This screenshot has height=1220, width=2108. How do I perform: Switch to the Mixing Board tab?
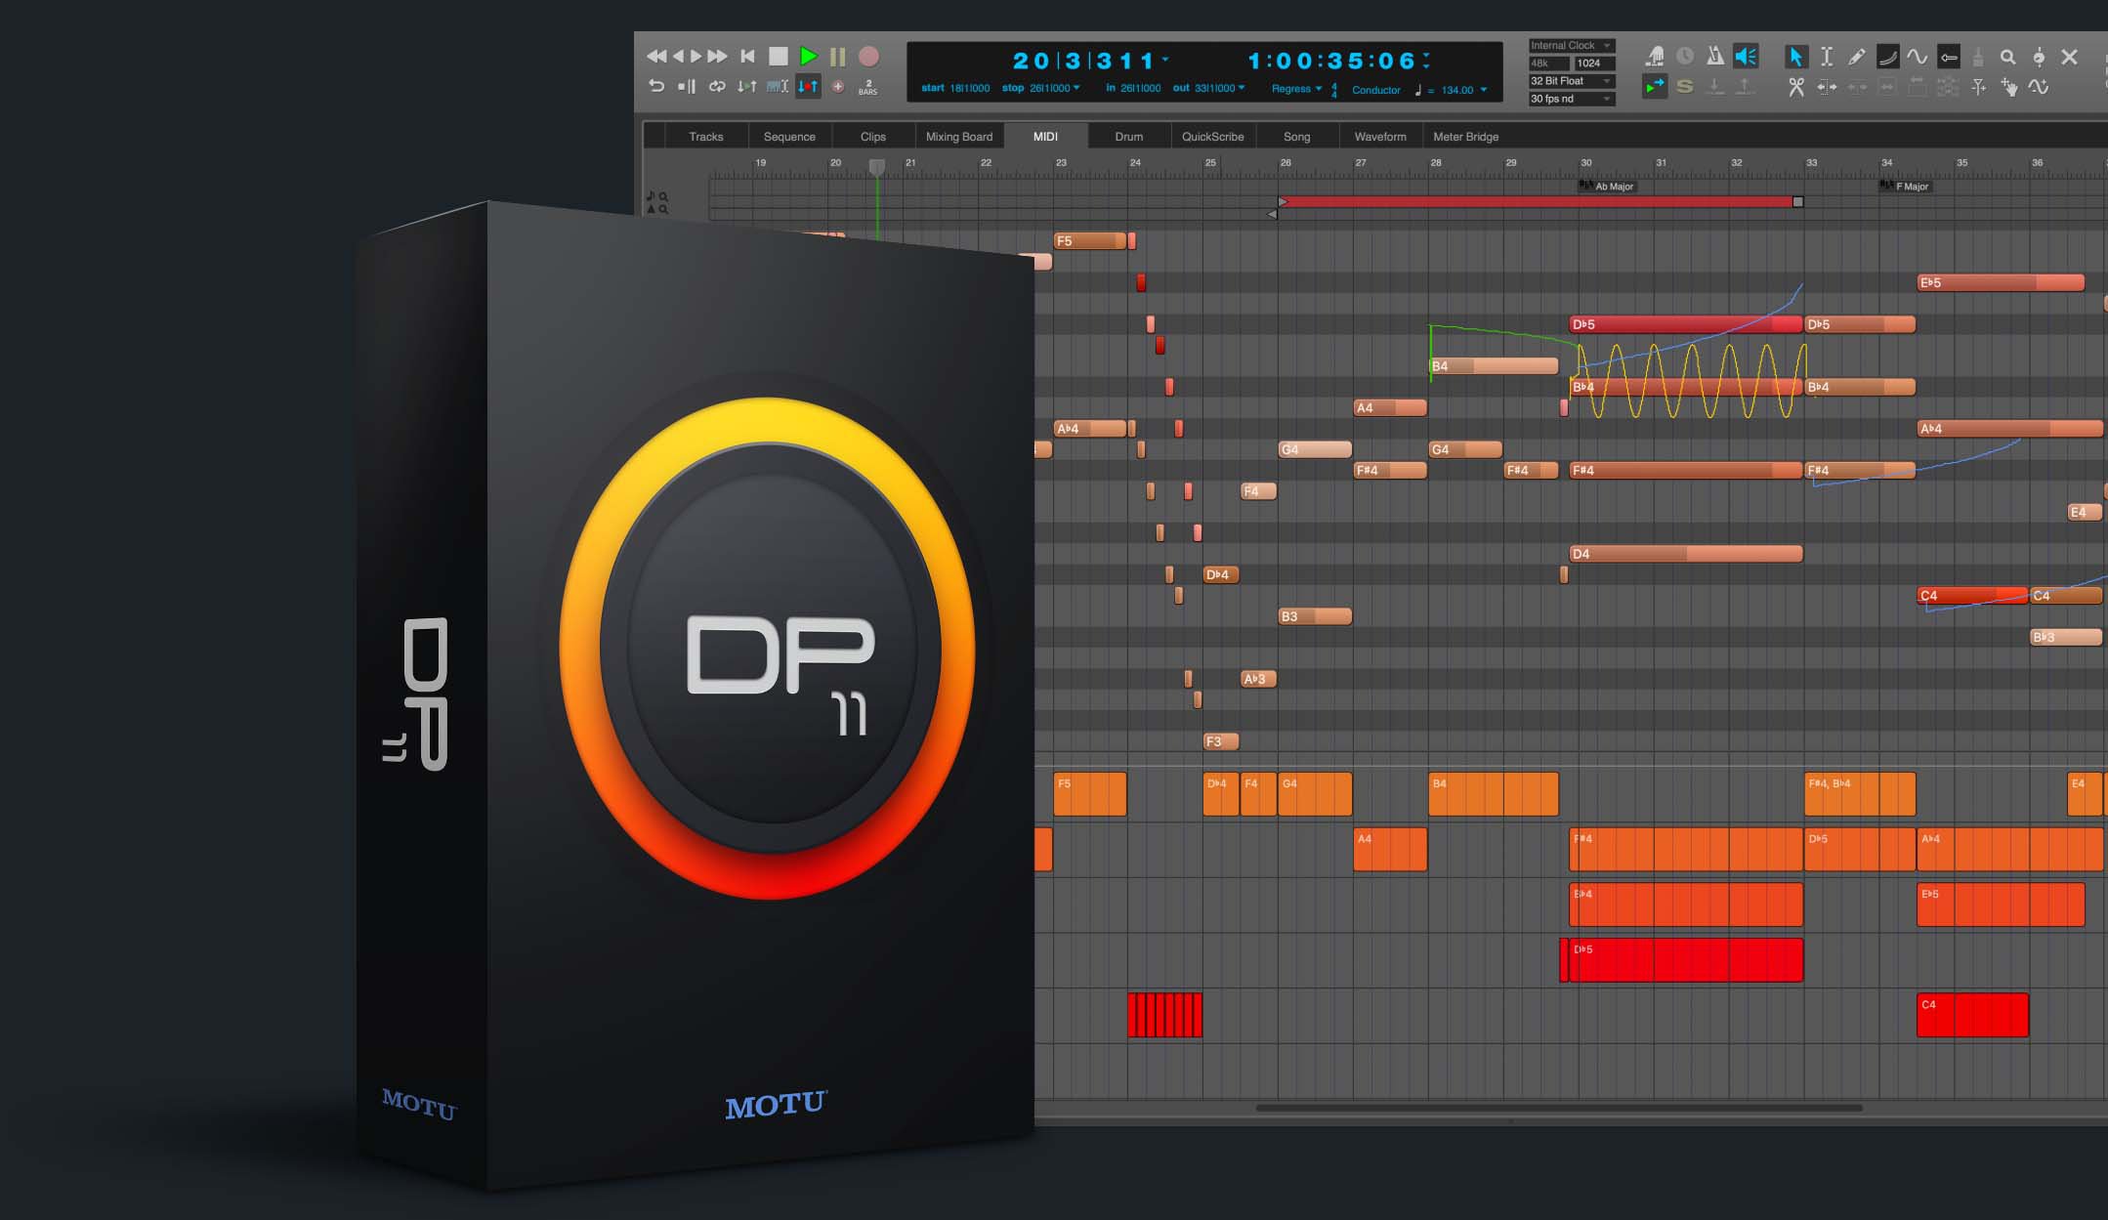point(959,136)
